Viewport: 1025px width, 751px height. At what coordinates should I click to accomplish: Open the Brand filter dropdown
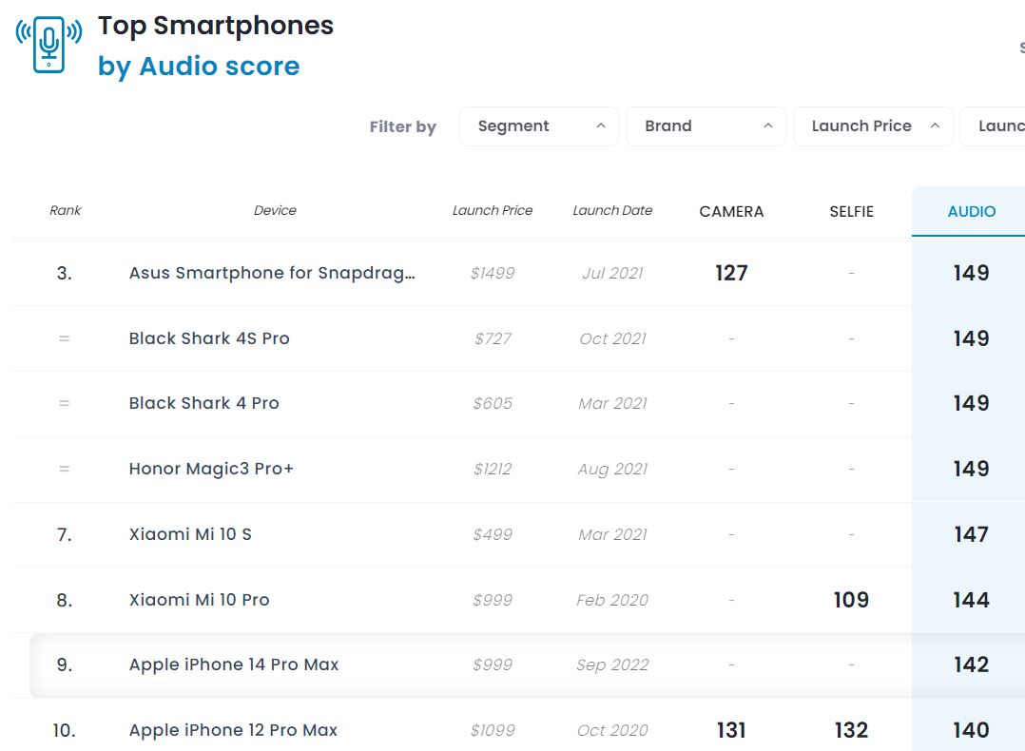click(x=705, y=126)
